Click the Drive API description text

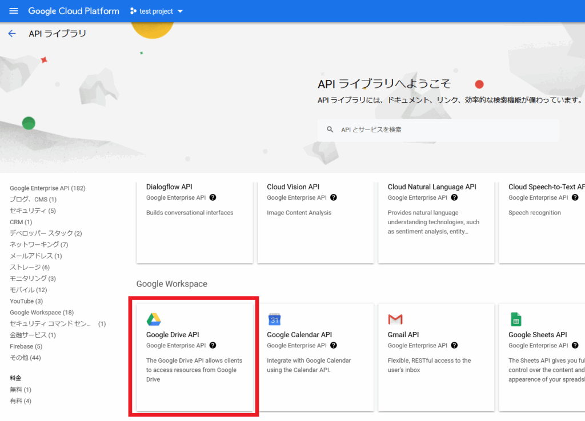coord(194,370)
